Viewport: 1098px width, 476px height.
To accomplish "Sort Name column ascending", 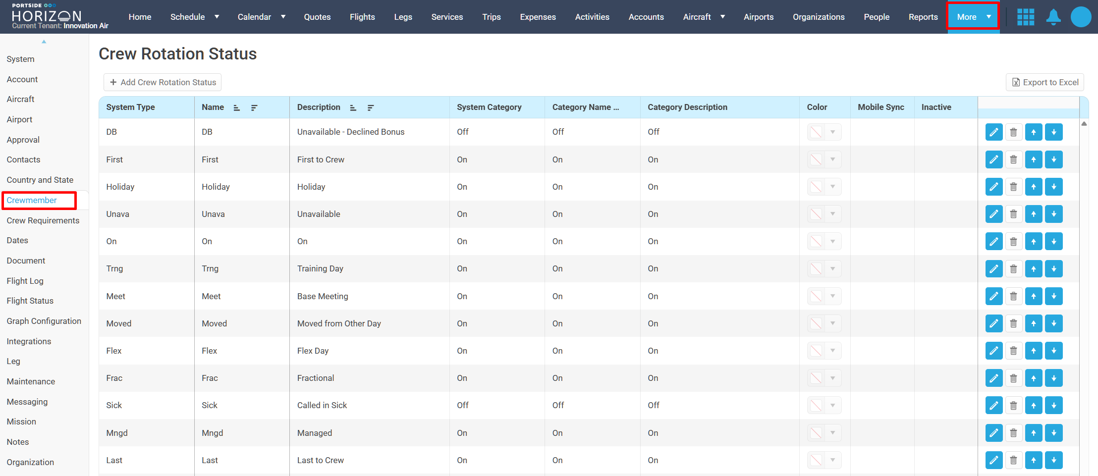I will tap(237, 107).
